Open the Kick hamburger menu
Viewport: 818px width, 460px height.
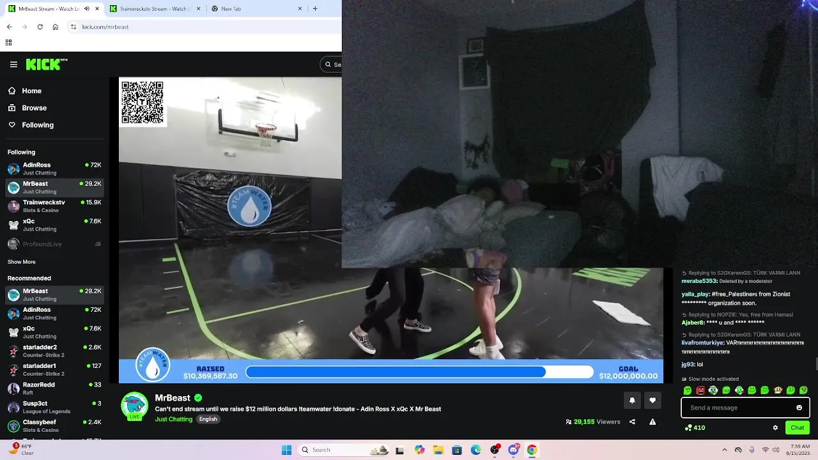pos(13,65)
